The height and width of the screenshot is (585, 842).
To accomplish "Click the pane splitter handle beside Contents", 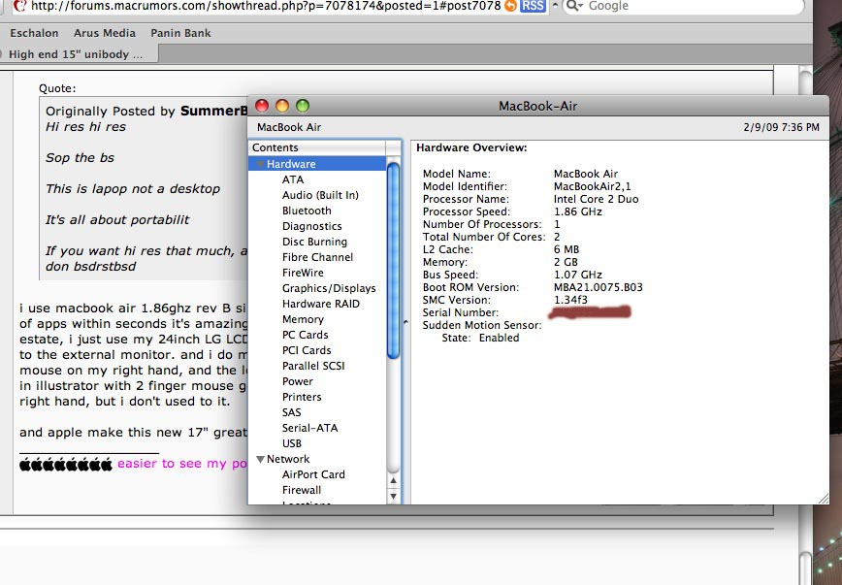I will (405, 322).
